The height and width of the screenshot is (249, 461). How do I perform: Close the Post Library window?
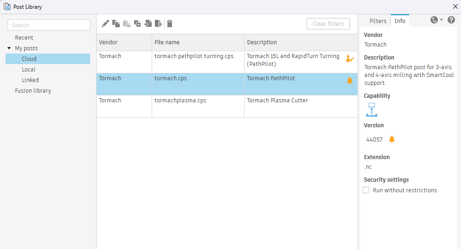(x=455, y=6)
